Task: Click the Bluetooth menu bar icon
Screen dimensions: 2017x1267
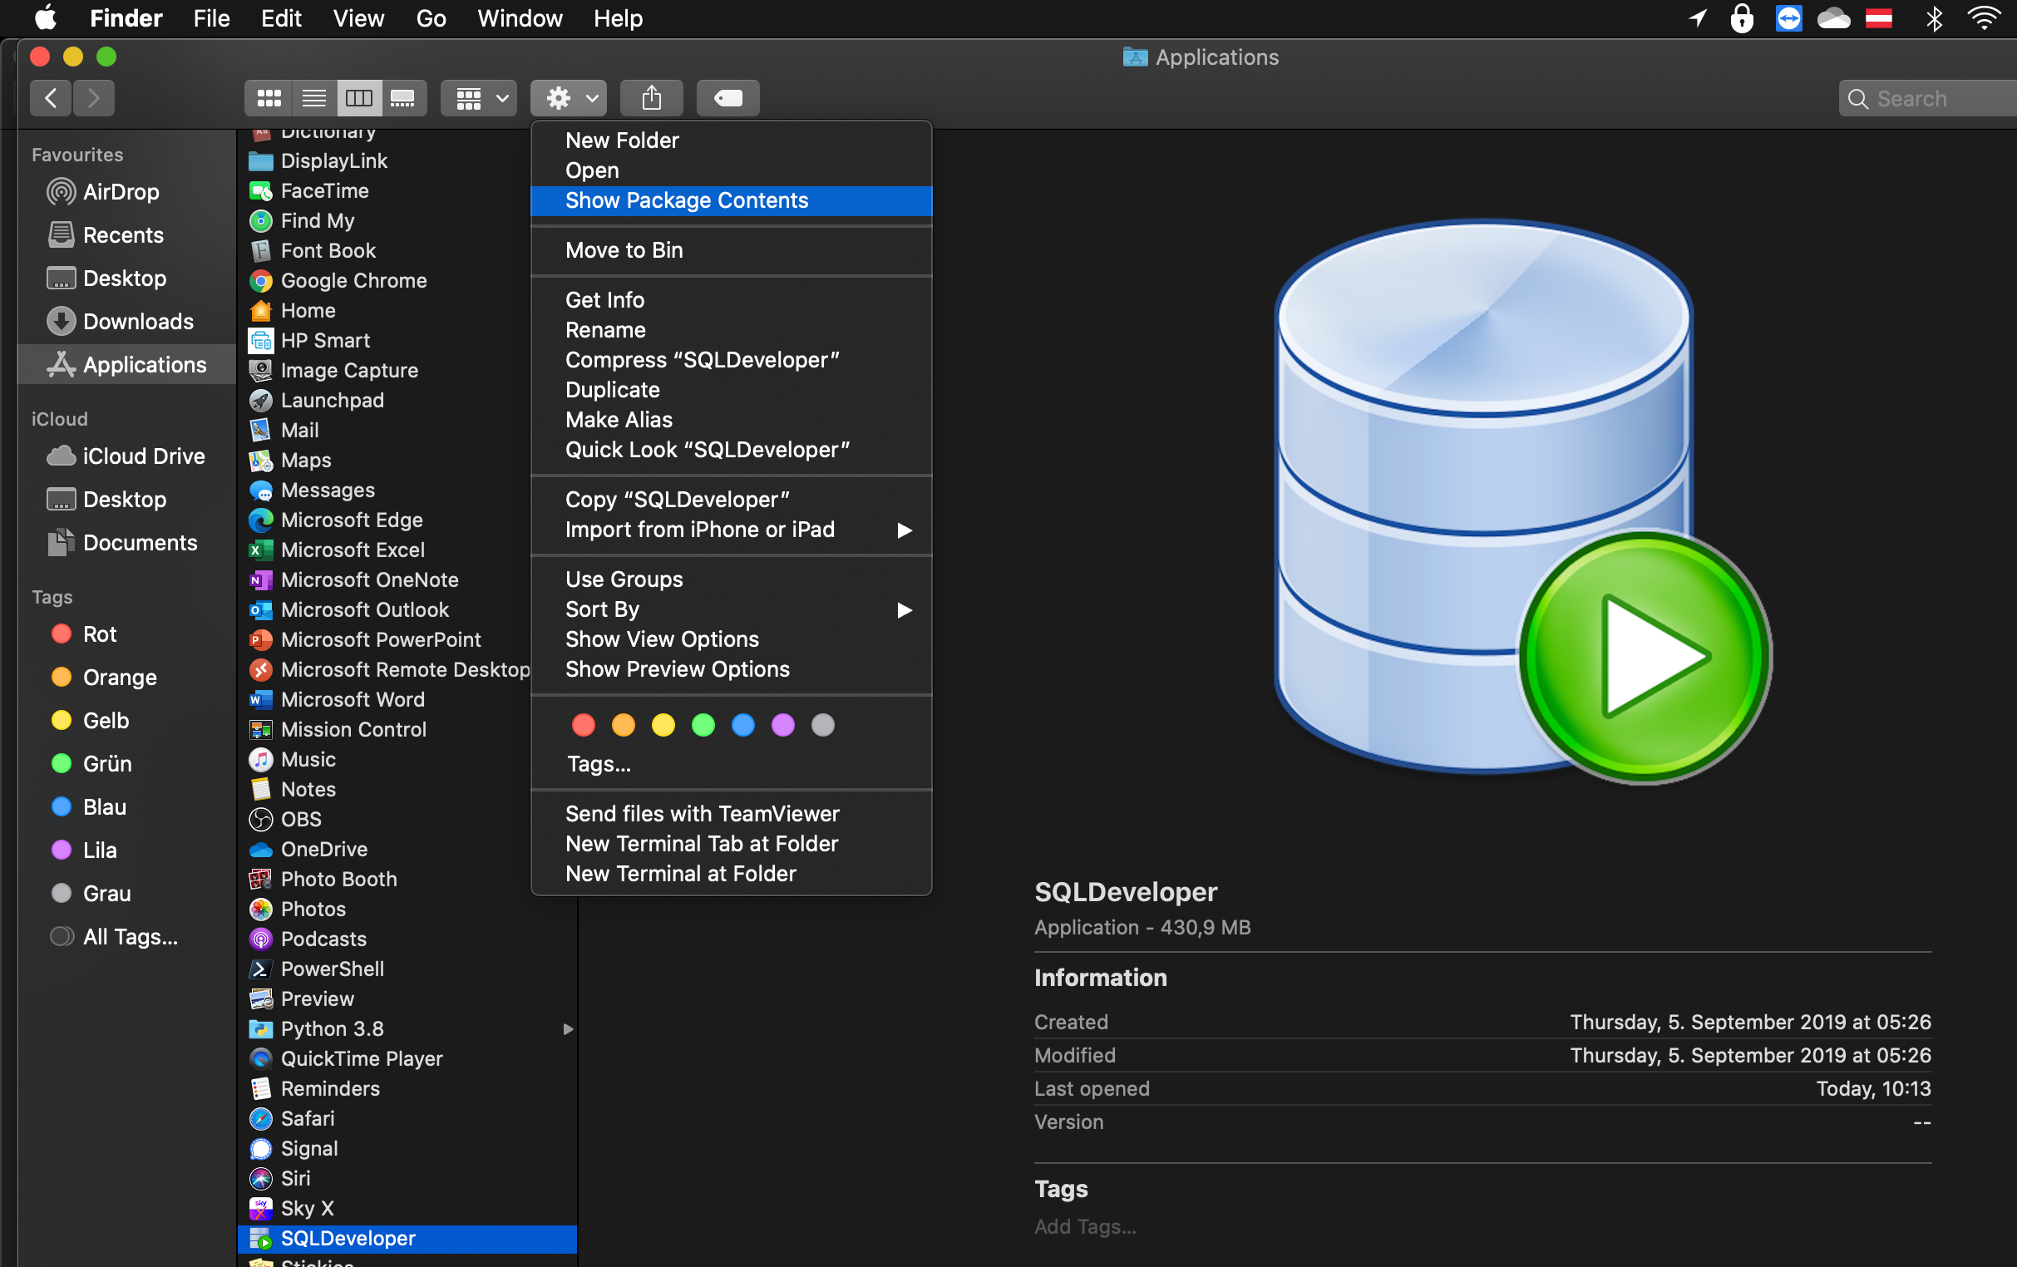Action: pos(1933,17)
